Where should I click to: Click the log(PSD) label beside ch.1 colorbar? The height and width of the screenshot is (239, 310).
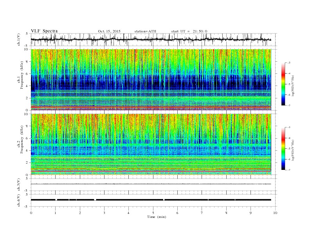click(x=292, y=86)
